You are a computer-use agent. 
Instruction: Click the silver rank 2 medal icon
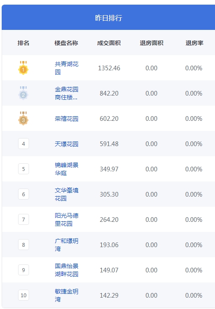coord(23,93)
